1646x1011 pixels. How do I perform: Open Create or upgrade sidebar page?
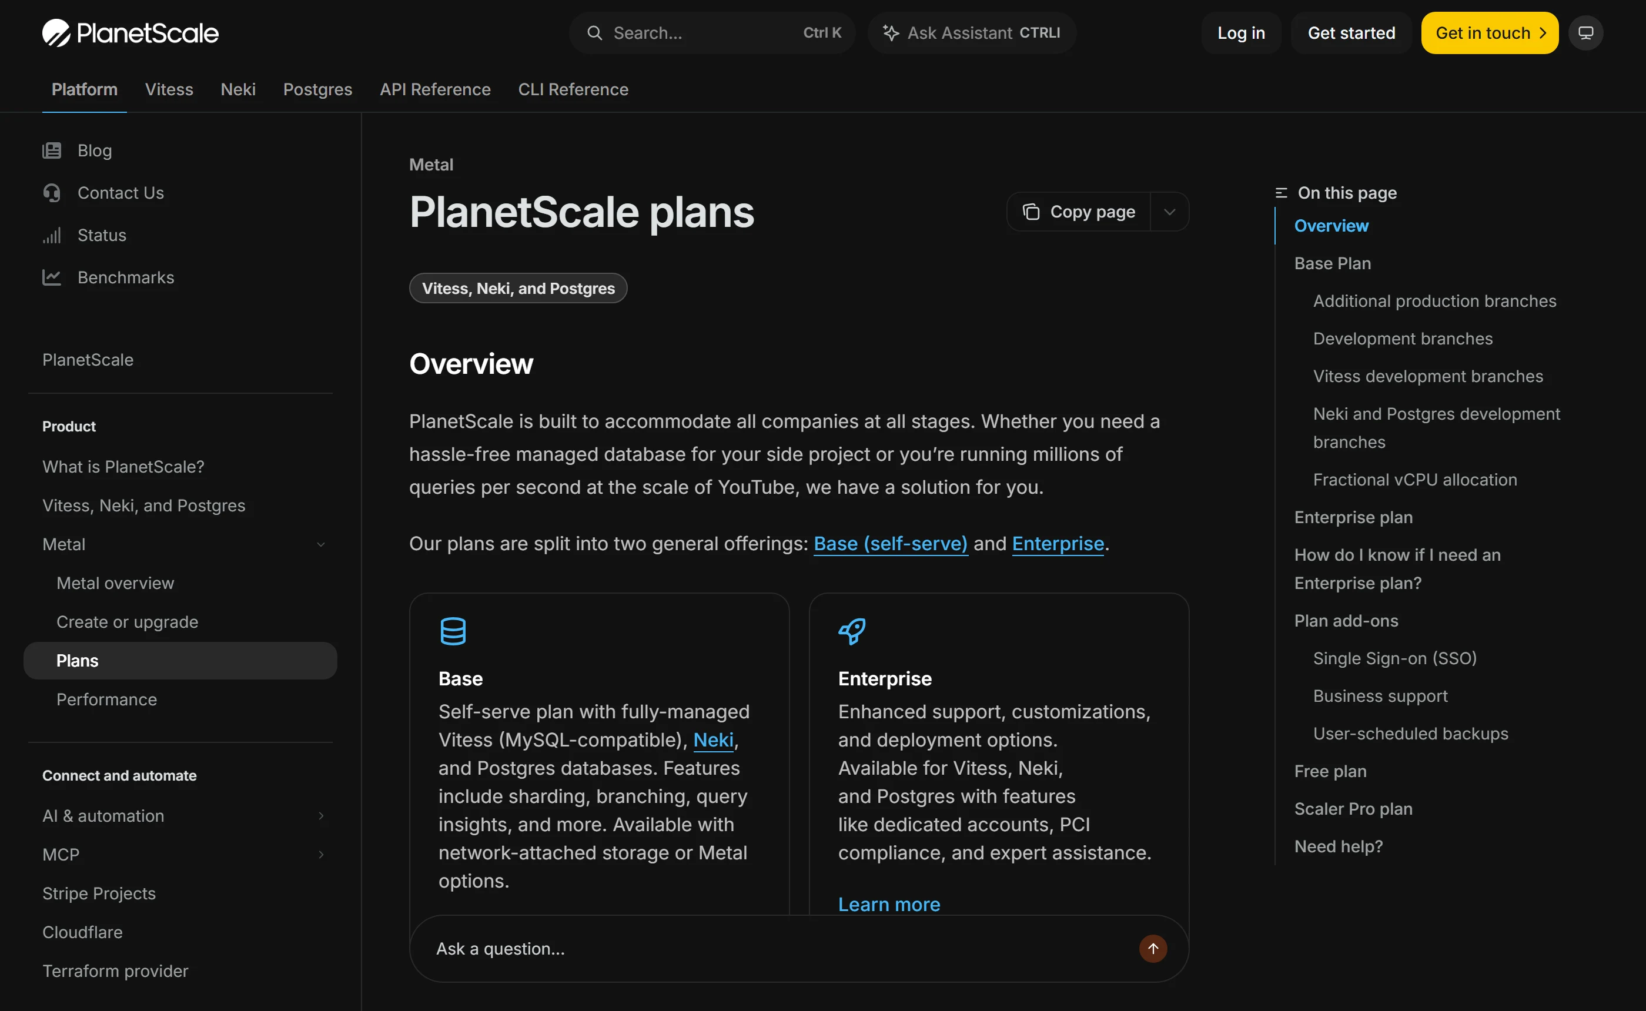pyautogui.click(x=128, y=622)
